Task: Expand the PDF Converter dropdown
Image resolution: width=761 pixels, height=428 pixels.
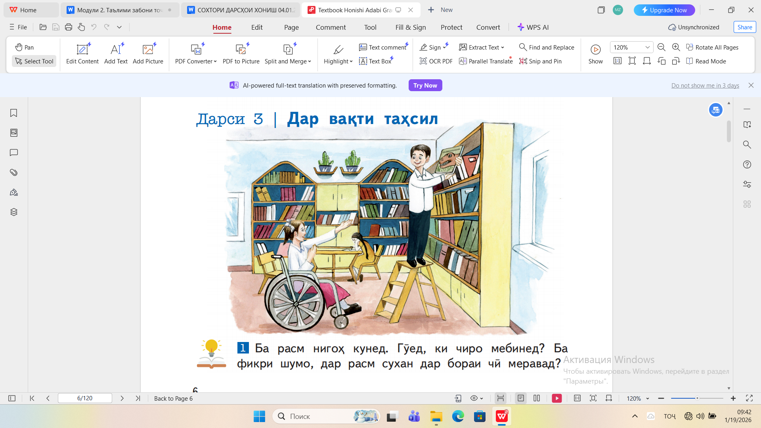Action: tap(215, 61)
